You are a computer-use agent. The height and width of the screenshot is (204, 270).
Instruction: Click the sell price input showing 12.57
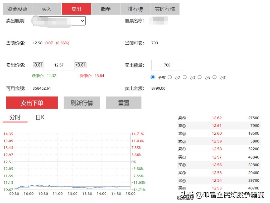pos(59,65)
